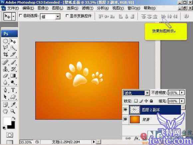This screenshot has width=193, height=145.
Task: Choose the Pen tool
Action: click(5, 90)
